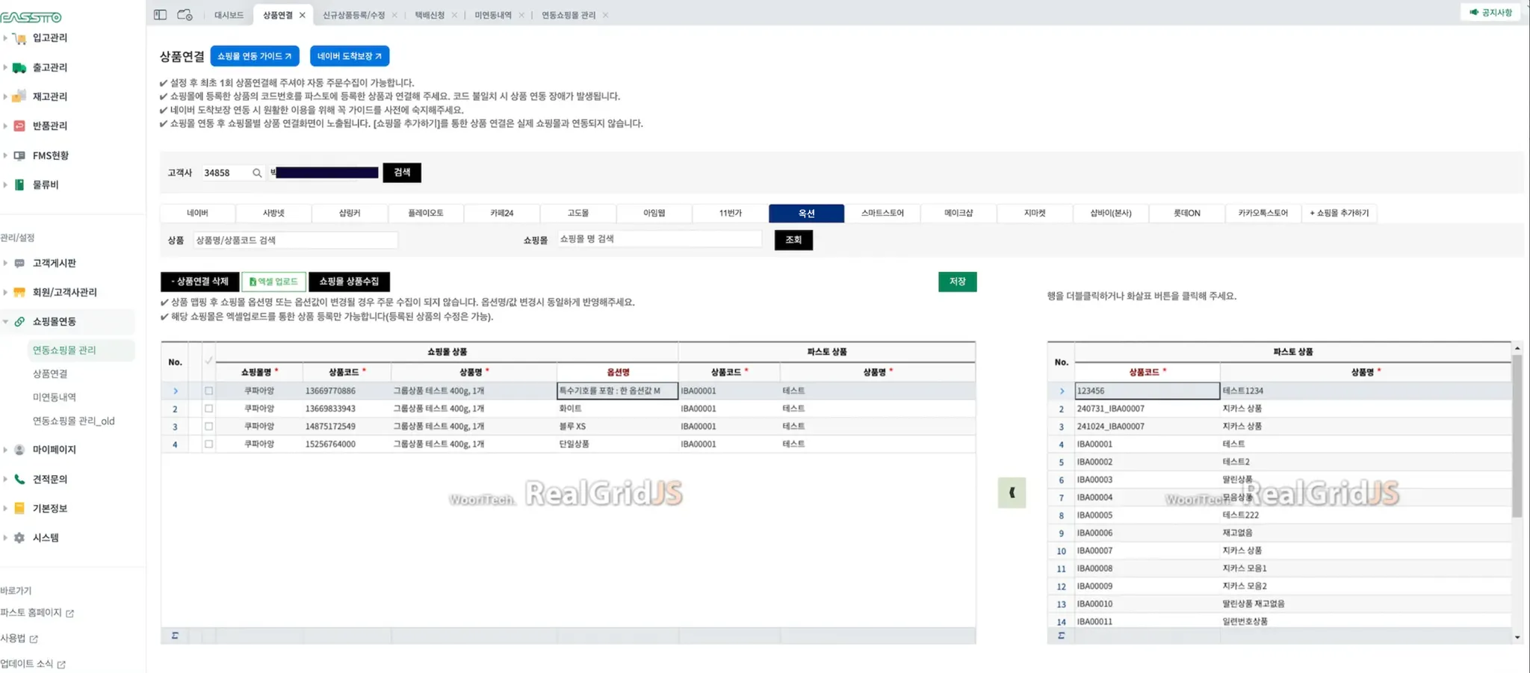Click external link icon next to 파스토 홈페이지
The image size is (1530, 673).
pyautogui.click(x=69, y=613)
